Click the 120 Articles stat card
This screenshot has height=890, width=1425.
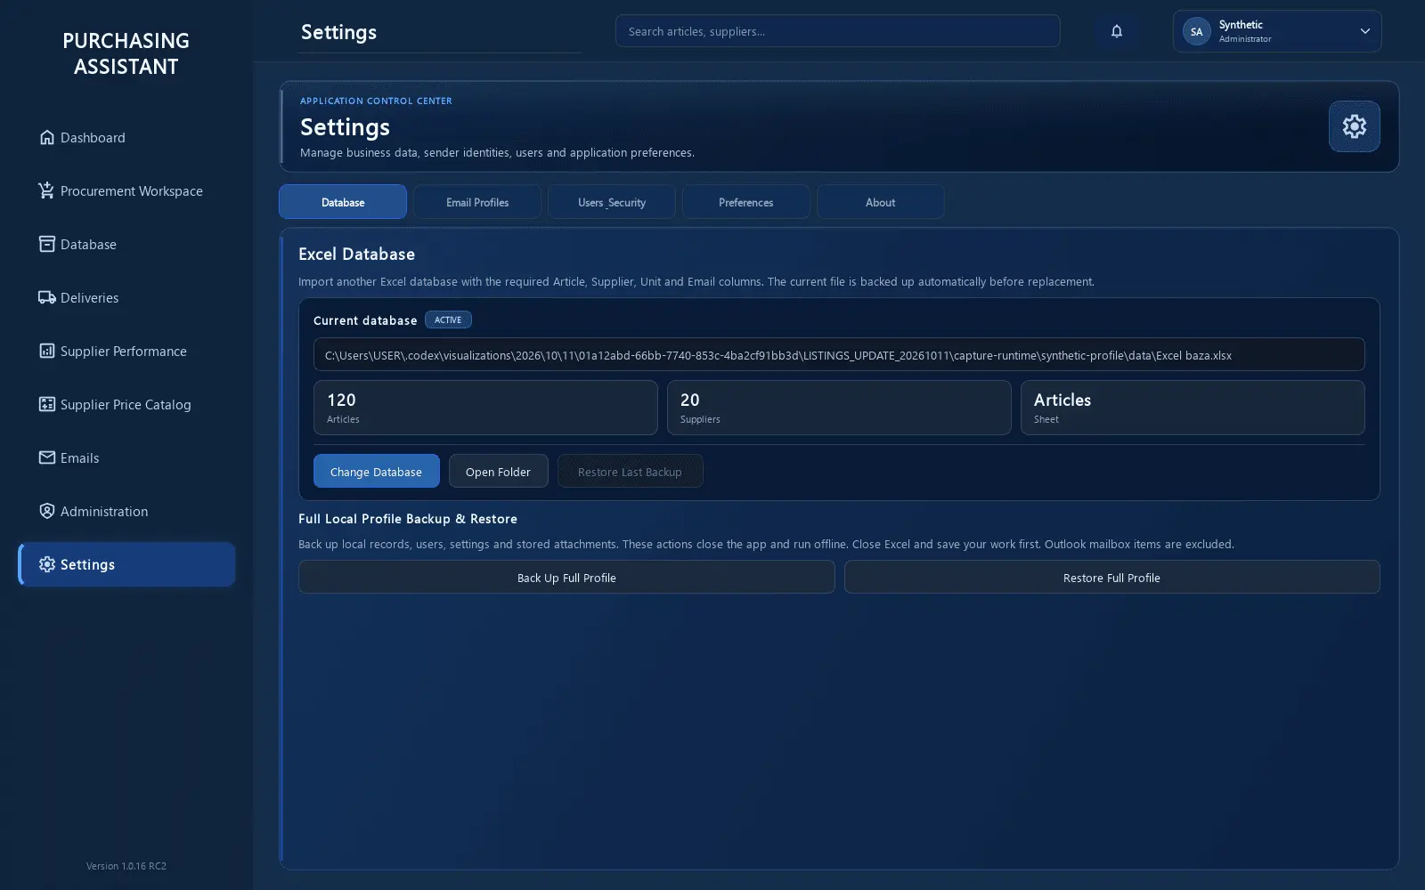pyautogui.click(x=485, y=408)
